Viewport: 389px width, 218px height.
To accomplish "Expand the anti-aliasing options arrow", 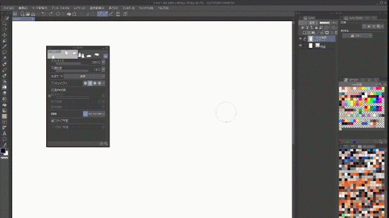I will click(103, 84).
